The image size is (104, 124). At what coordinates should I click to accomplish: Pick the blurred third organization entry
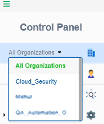(x=24, y=97)
